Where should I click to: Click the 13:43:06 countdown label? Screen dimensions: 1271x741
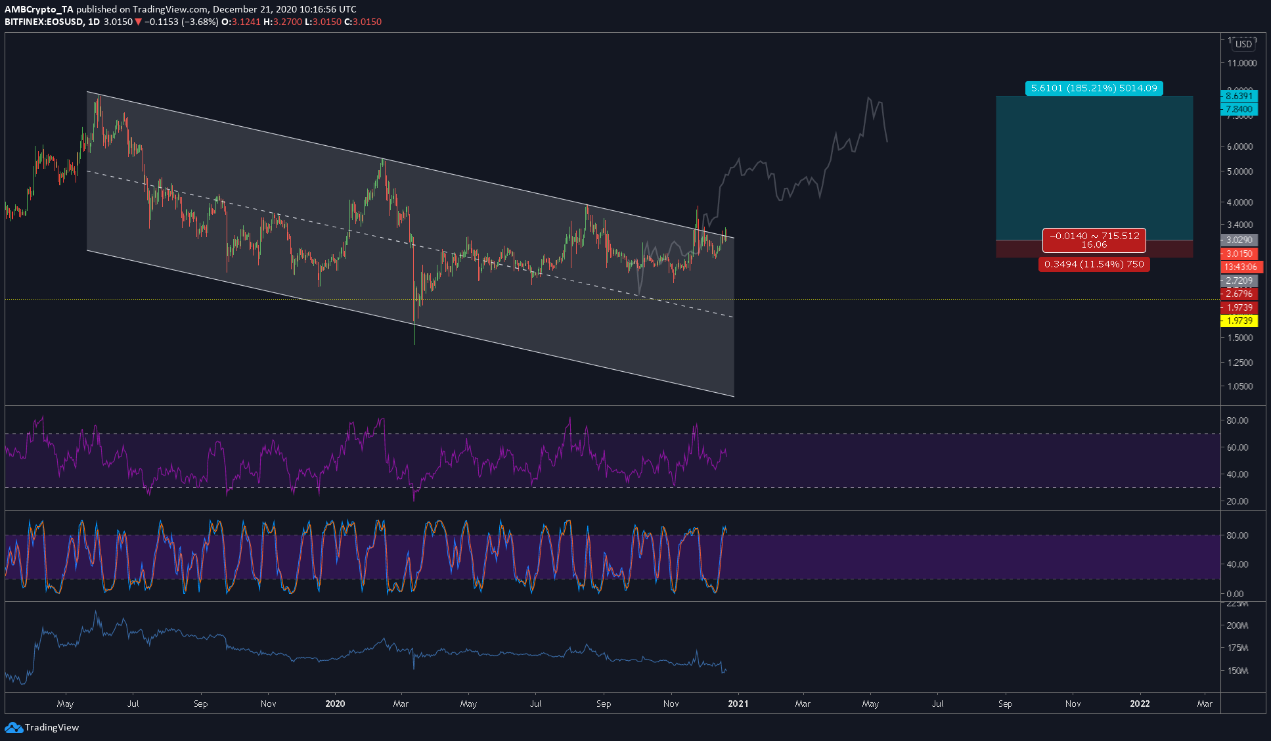[1241, 267]
